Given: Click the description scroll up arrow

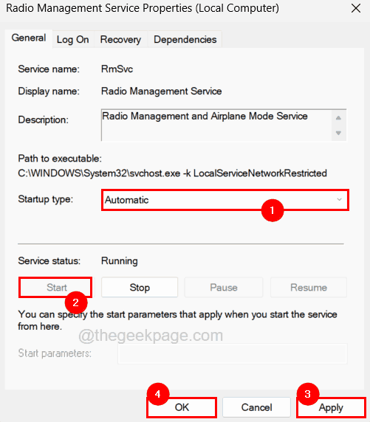Looking at the screenshot, I should click(x=338, y=118).
